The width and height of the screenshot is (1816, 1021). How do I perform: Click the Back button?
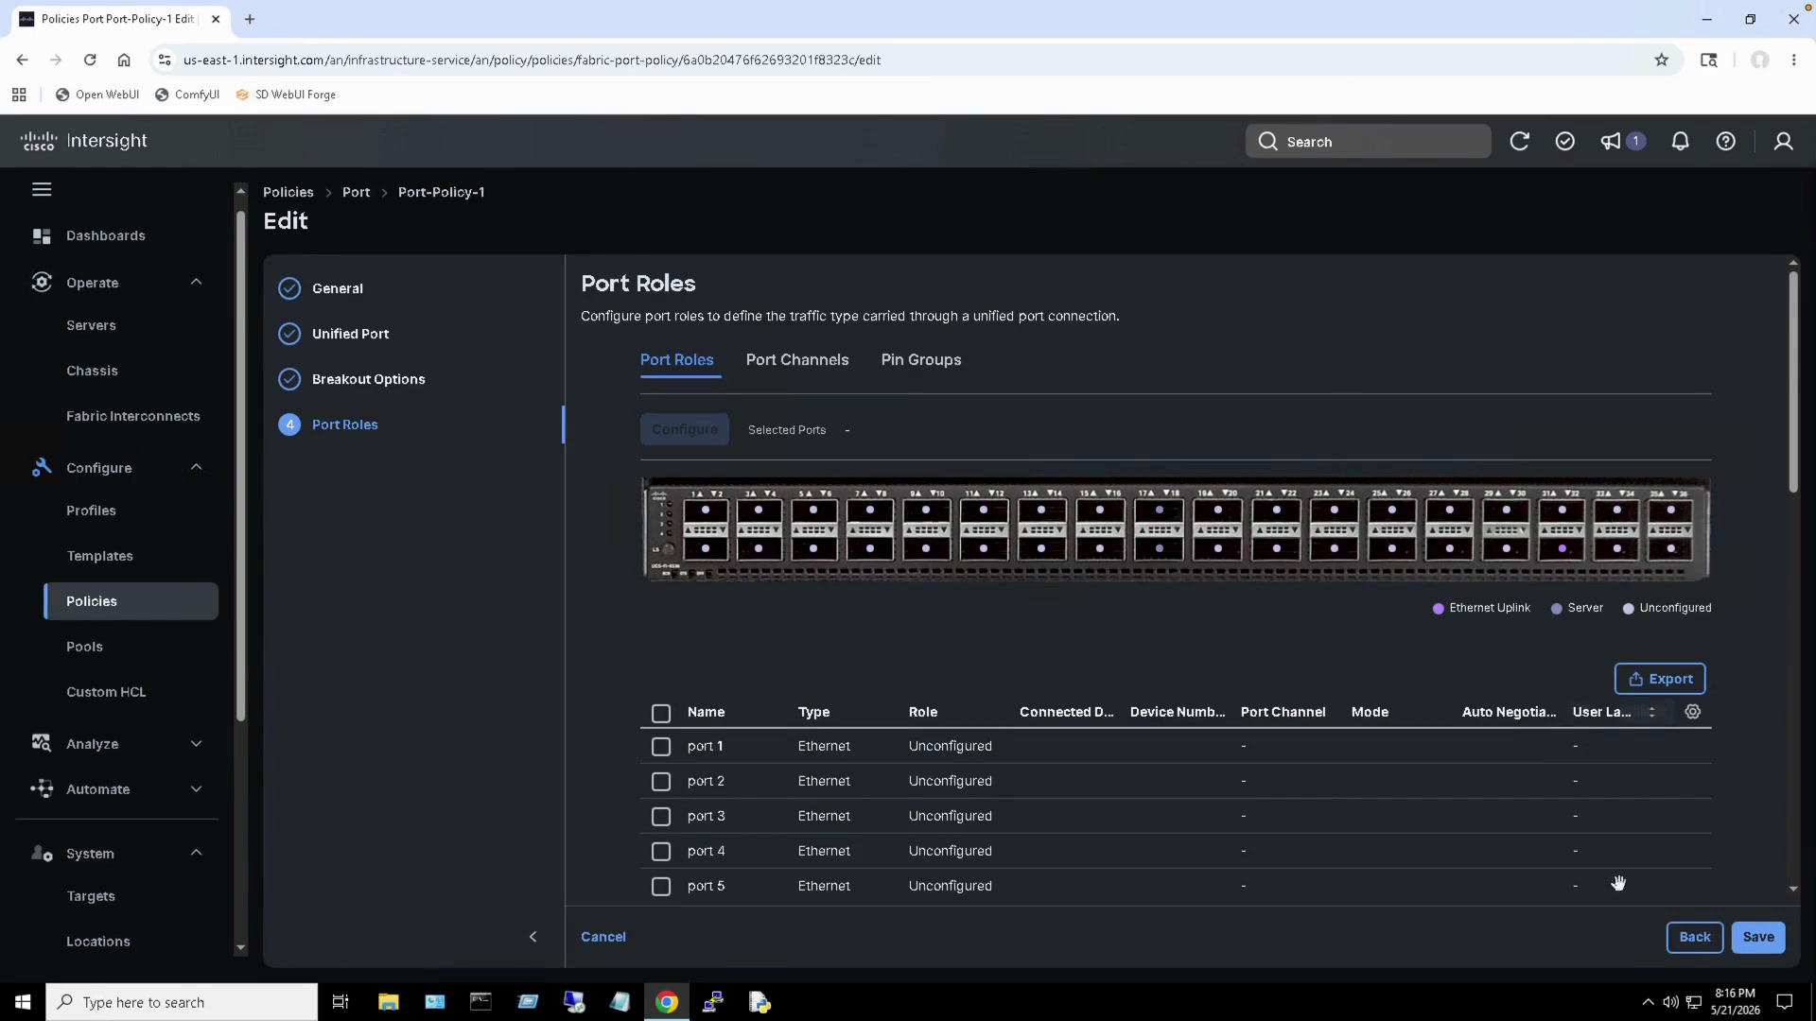click(1694, 937)
